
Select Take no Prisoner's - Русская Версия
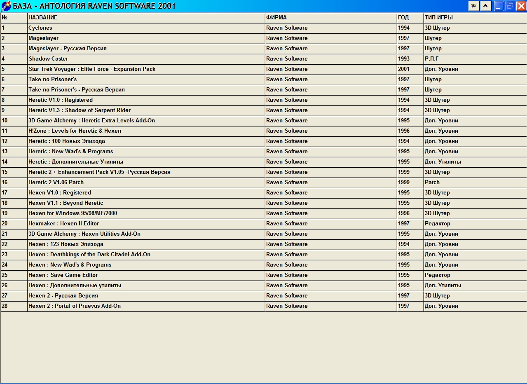coord(77,90)
